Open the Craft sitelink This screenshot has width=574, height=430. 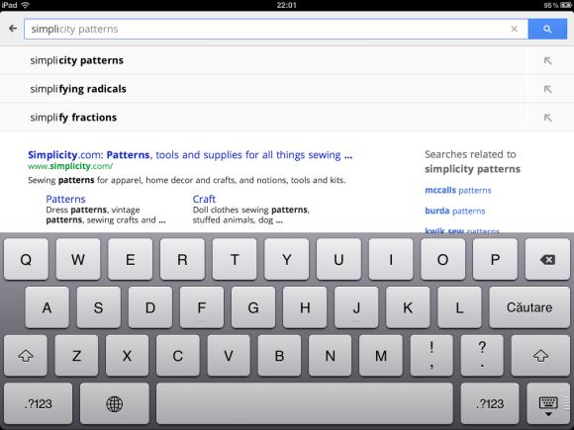click(204, 199)
